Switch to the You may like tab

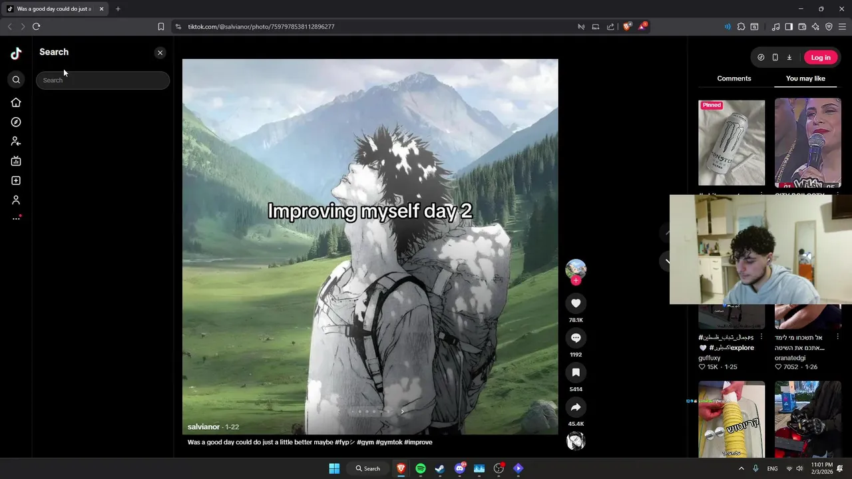point(805,79)
